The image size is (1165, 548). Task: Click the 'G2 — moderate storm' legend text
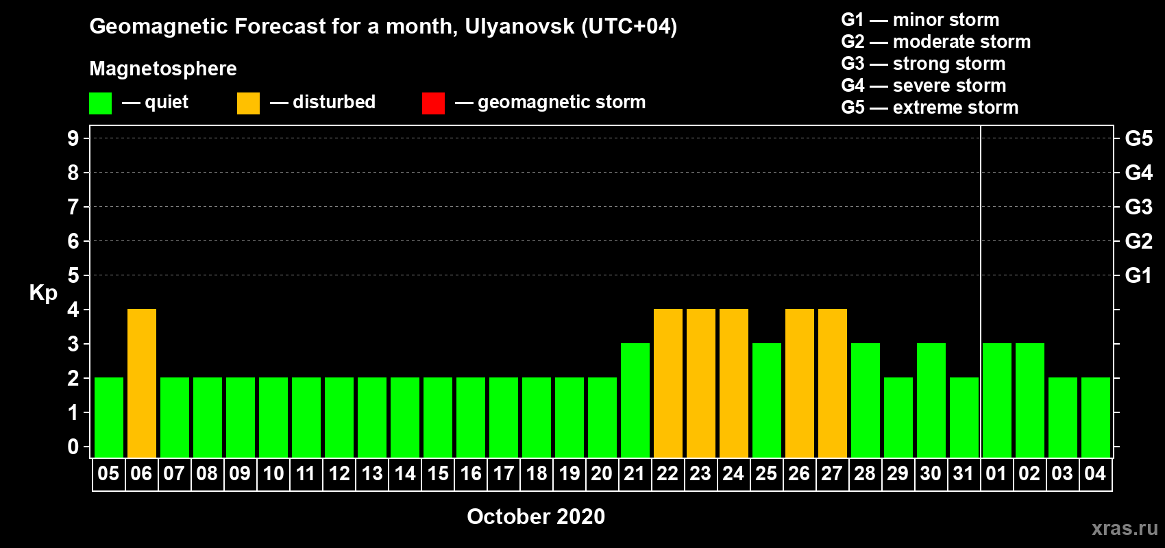[x=936, y=42]
